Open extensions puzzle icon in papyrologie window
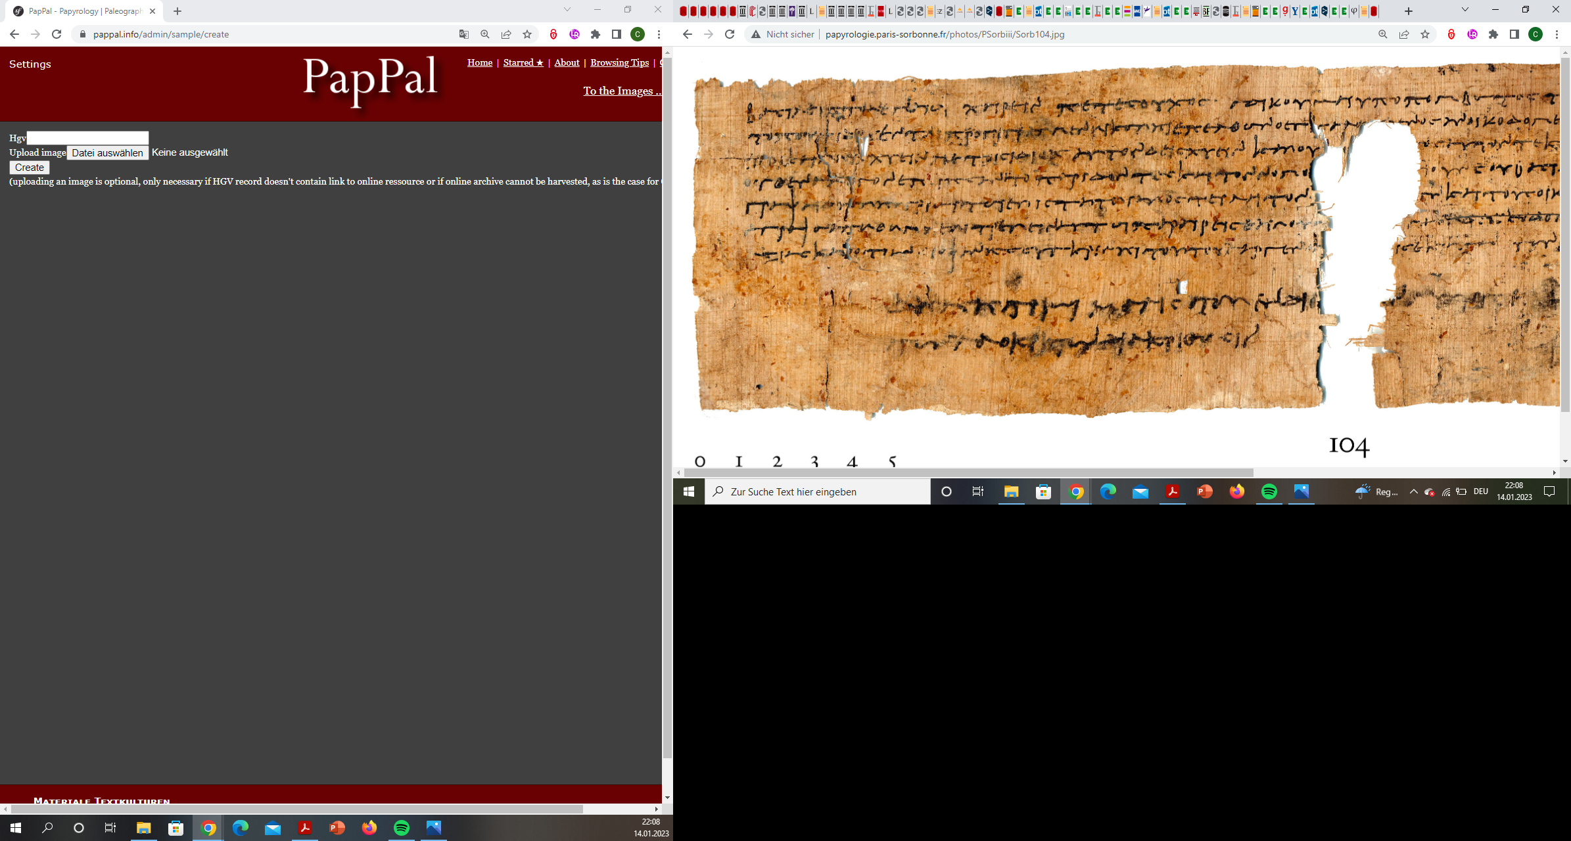Viewport: 1571px width, 841px height. click(x=1493, y=34)
